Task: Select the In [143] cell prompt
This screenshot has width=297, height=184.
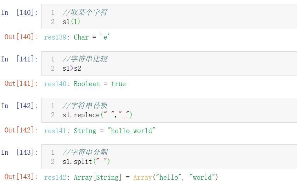Action: tap(19, 153)
